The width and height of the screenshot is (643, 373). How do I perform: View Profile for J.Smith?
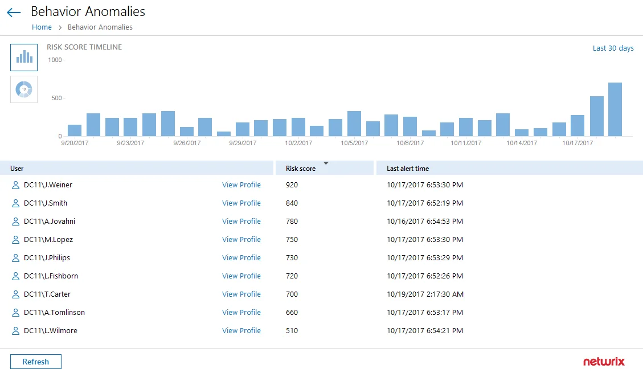click(241, 203)
